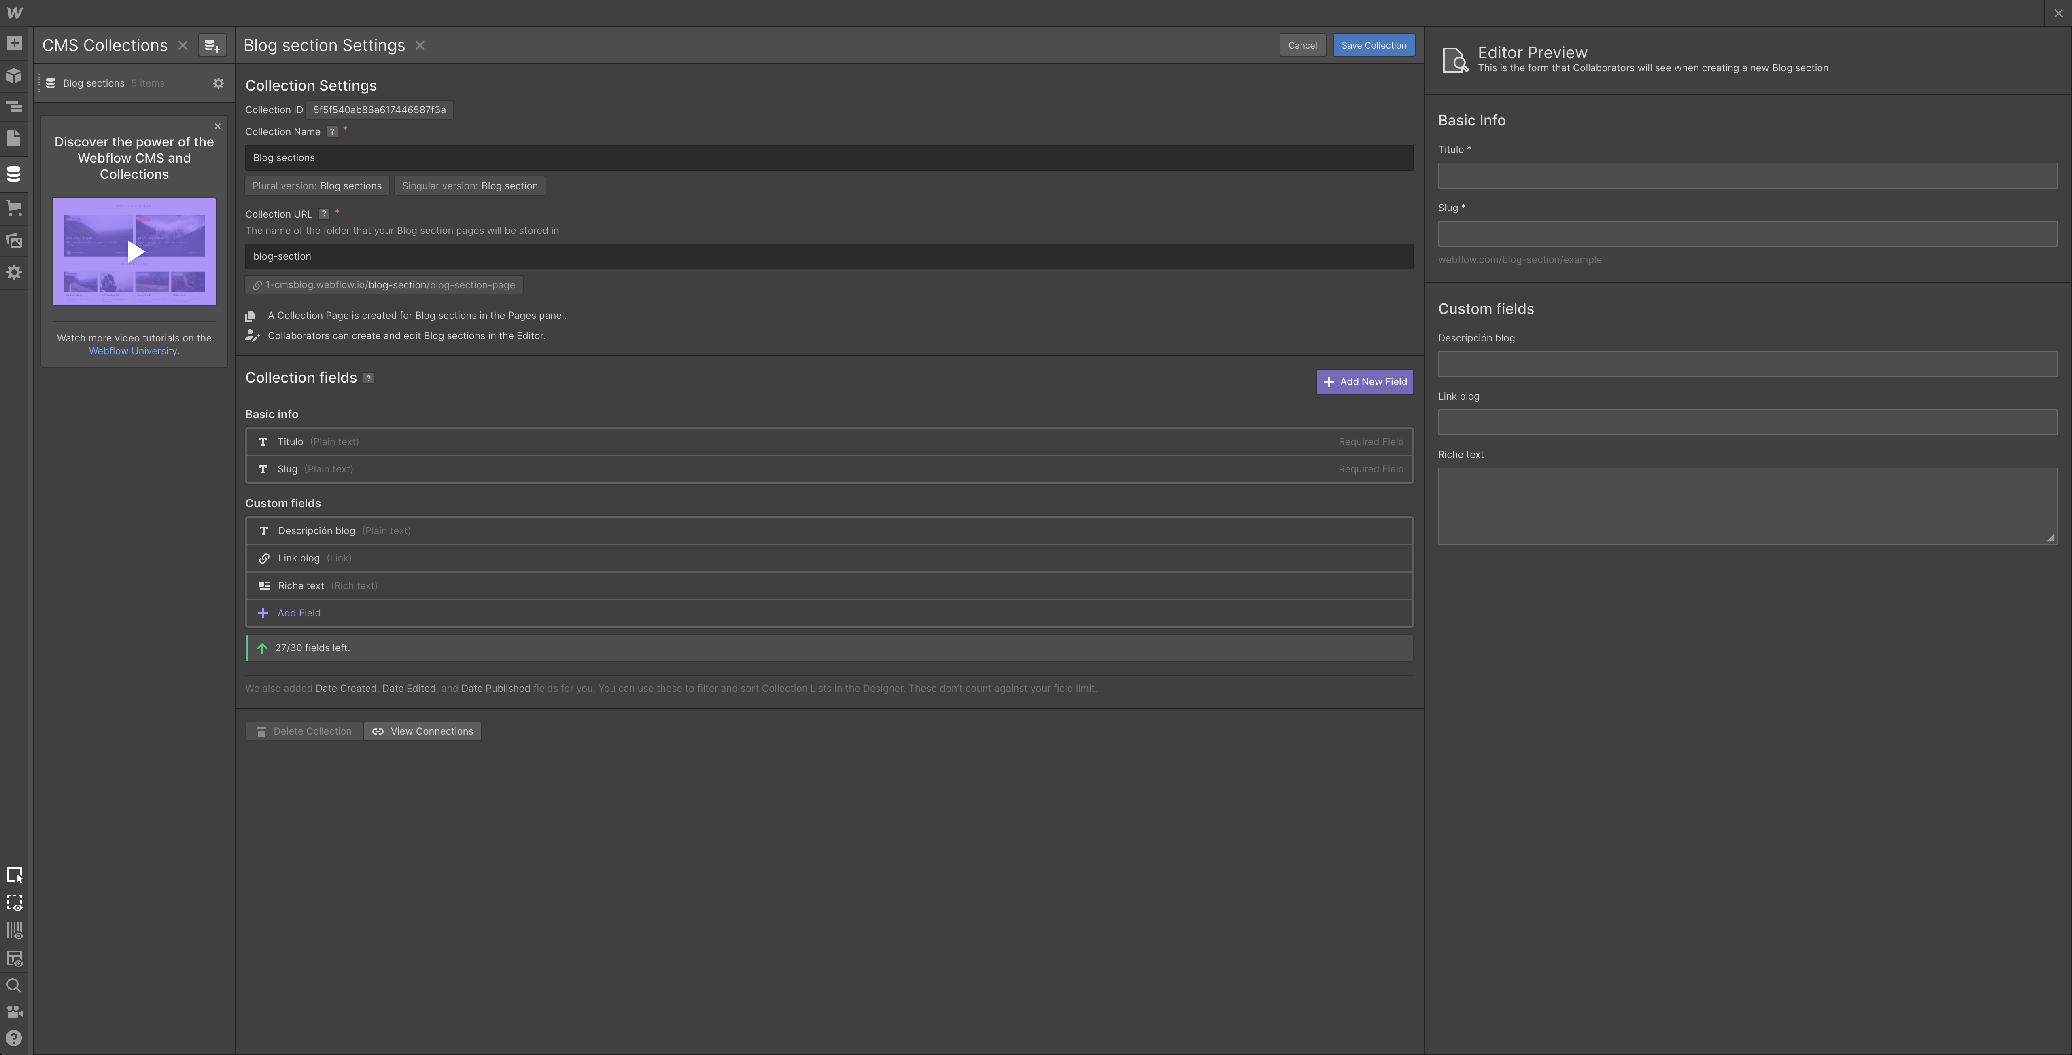This screenshot has width=2072, height=1055.
Task: Click the Editor Preview magnifier page icon
Action: click(x=1455, y=60)
